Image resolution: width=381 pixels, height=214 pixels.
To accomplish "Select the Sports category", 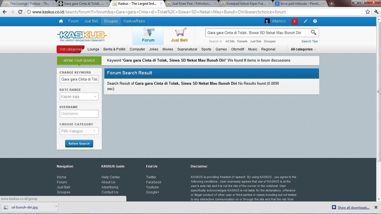I will click(206, 49).
